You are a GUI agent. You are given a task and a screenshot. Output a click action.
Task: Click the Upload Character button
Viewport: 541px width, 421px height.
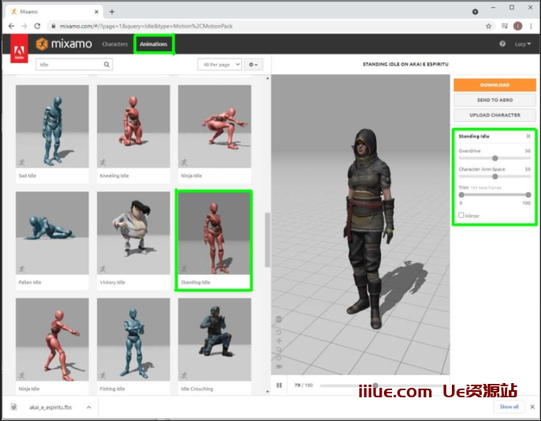(x=494, y=115)
